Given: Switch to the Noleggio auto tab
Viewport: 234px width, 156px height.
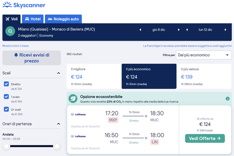Looking at the screenshot, I should 63,19.
